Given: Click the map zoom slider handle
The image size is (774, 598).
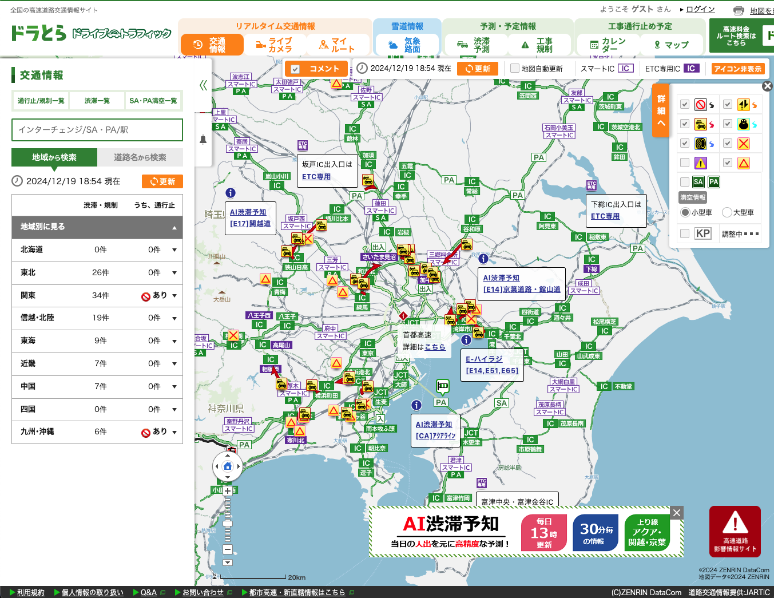Looking at the screenshot, I should coord(228,524).
